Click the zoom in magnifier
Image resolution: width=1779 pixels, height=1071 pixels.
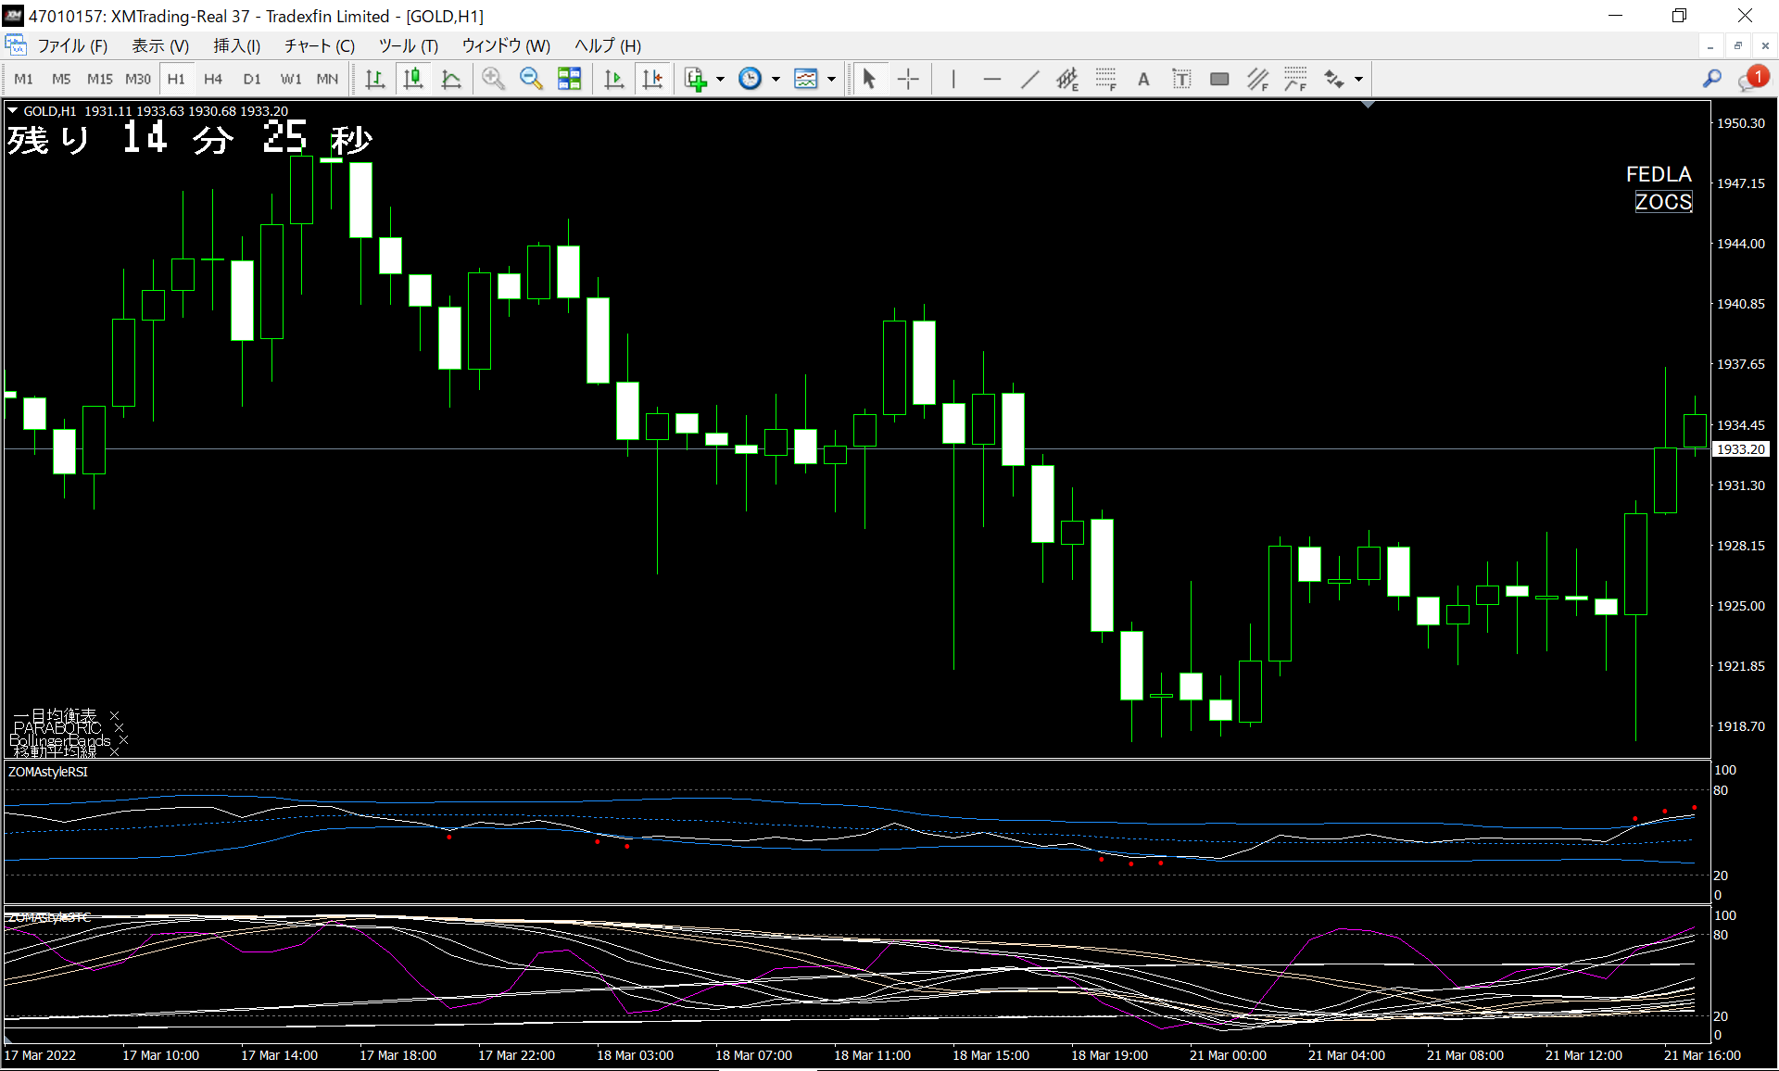coord(493,79)
